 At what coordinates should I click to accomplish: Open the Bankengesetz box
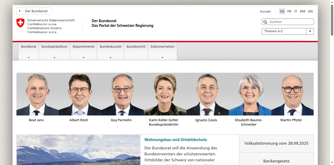click(x=276, y=159)
